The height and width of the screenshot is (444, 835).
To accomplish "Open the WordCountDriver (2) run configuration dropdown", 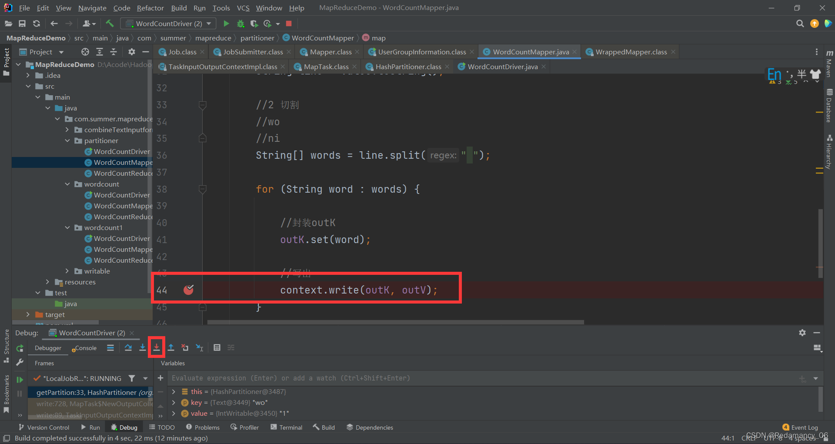I will coord(168,23).
